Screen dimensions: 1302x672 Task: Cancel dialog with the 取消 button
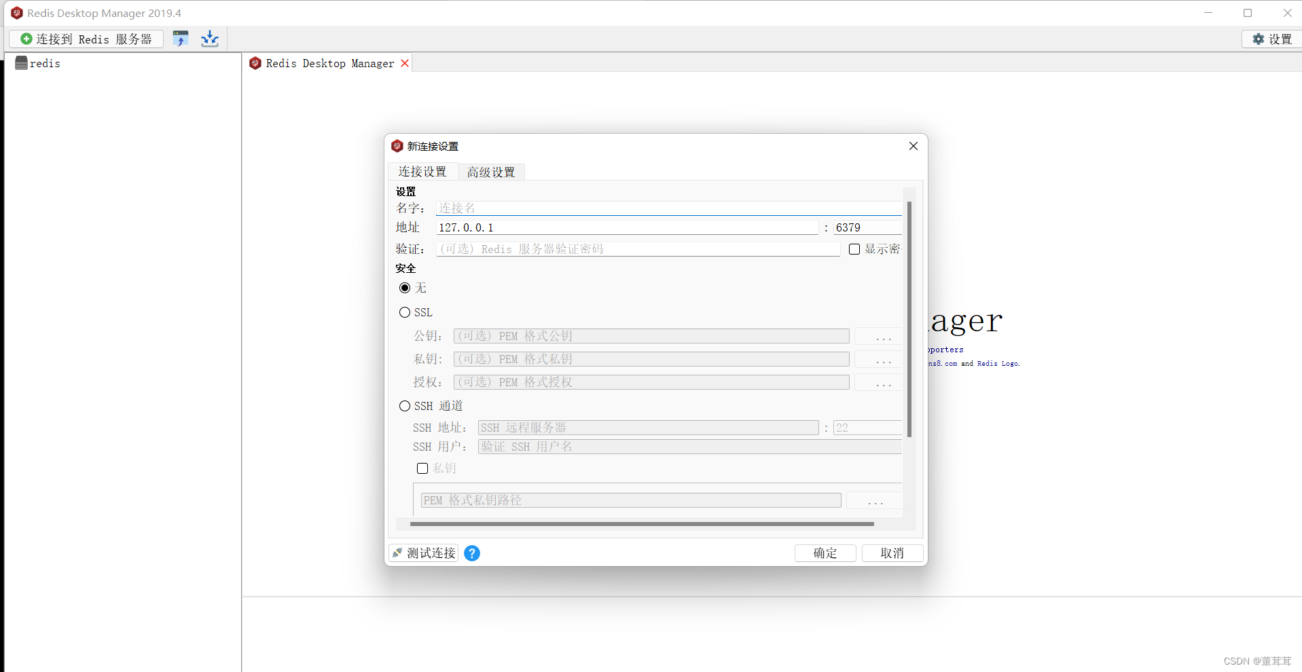coord(892,553)
